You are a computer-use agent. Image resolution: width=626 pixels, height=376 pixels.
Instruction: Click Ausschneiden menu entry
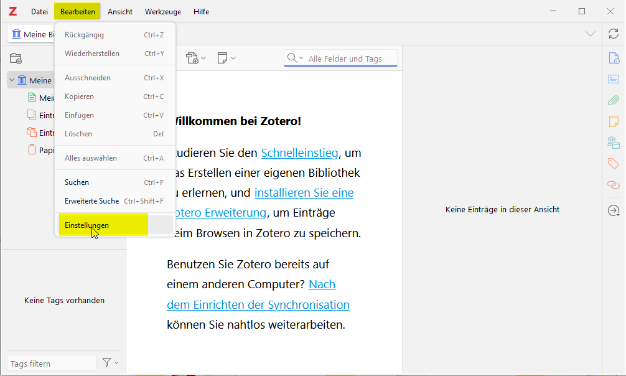tap(115, 78)
